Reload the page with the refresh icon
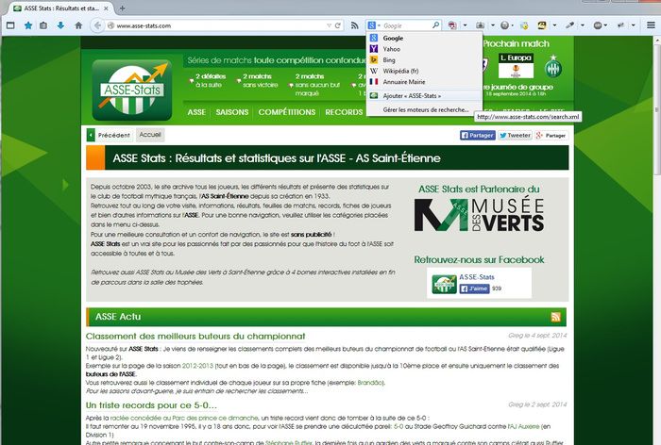The width and height of the screenshot is (661, 445). click(x=338, y=25)
